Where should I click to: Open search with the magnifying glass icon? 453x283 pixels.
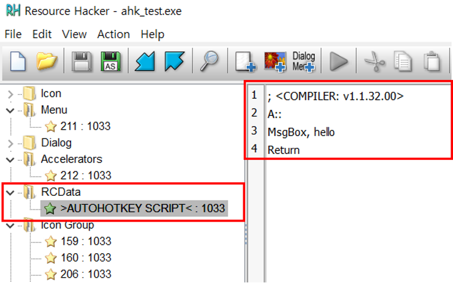pyautogui.click(x=209, y=60)
